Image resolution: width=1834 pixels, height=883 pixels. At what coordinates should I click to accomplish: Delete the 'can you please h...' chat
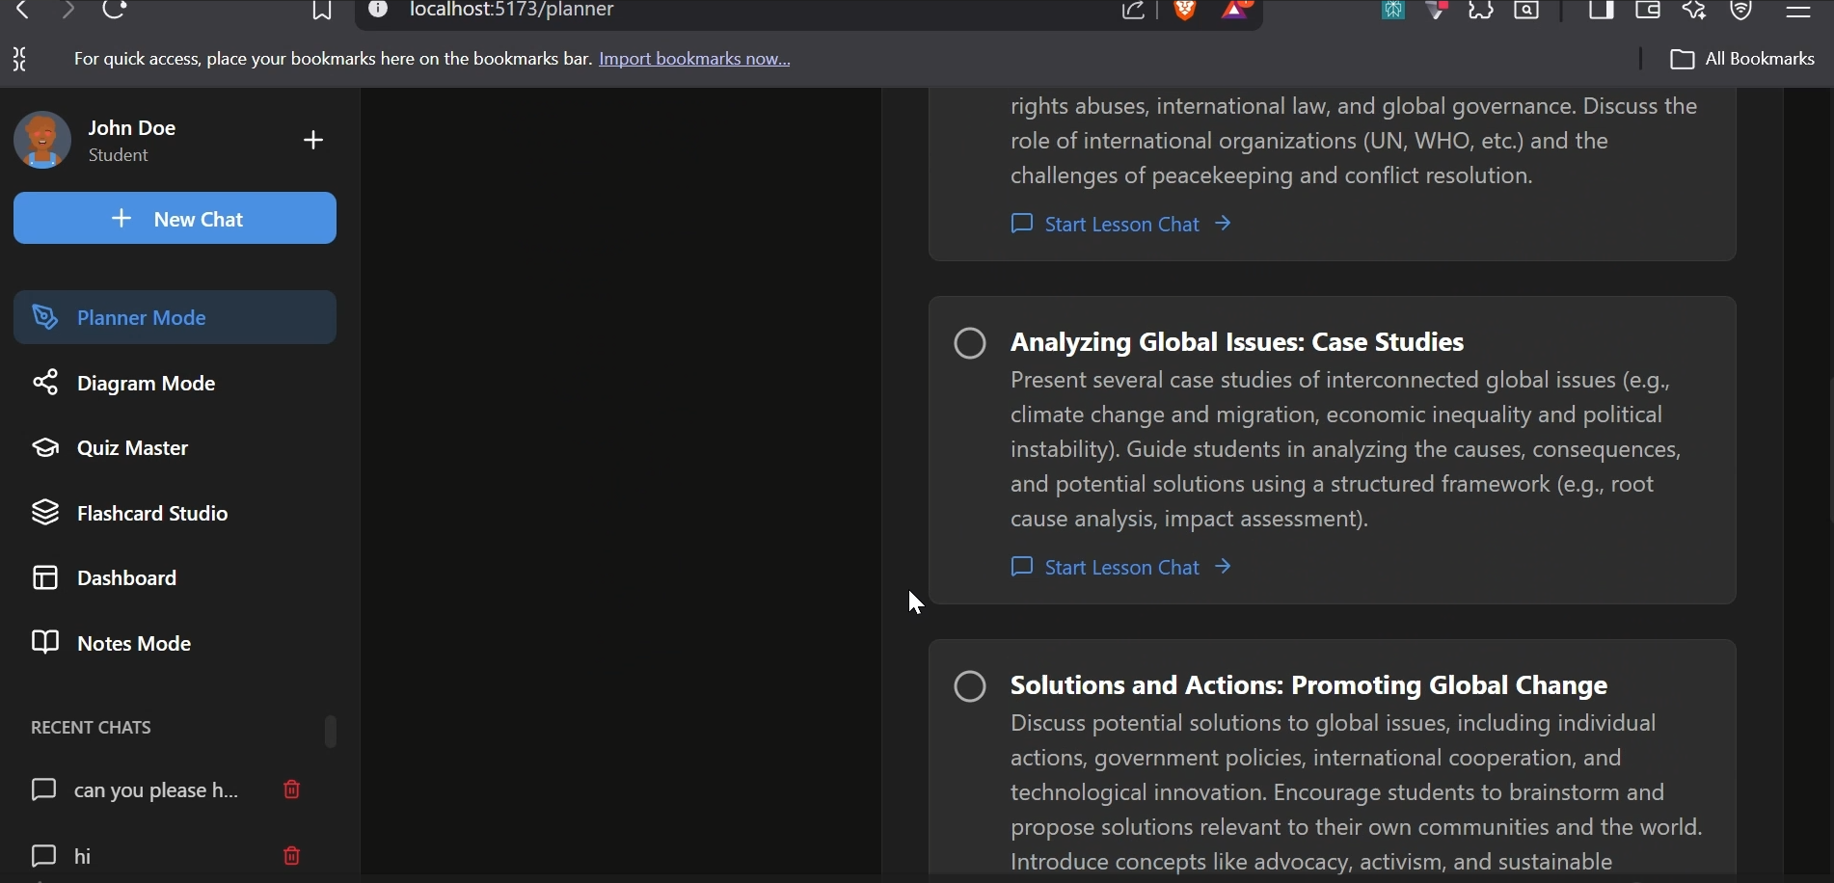pyautogui.click(x=292, y=791)
